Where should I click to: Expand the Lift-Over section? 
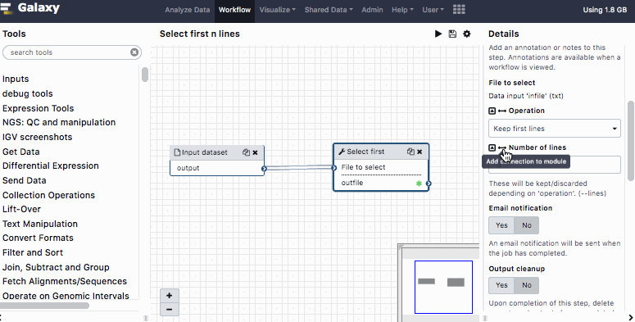pyautogui.click(x=21, y=209)
